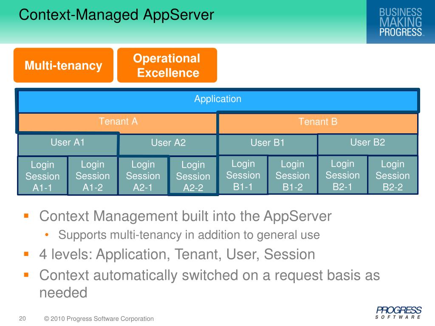Select Login Session A2-1 cell
Image resolution: width=435 pixels, height=326 pixels.
click(x=143, y=176)
